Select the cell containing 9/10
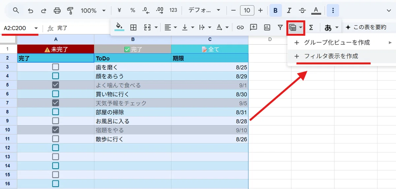 coord(210,130)
